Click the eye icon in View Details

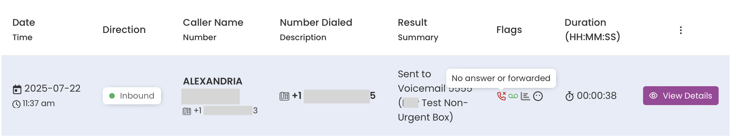(653, 95)
